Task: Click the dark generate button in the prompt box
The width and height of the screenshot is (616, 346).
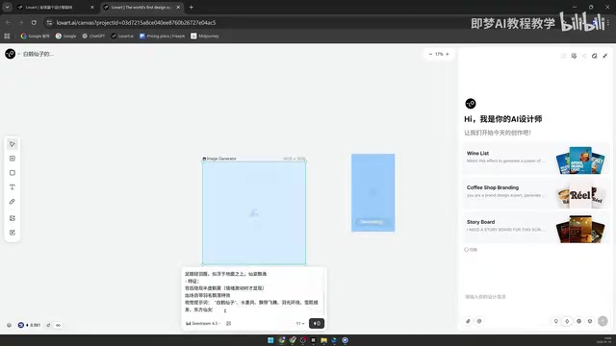Action: pyautogui.click(x=317, y=324)
